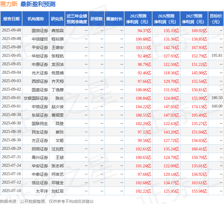This screenshot has width=224, height=204.
Task: Click the 近三年业绩预测准确度 column header
Action: [x=77, y=19]
